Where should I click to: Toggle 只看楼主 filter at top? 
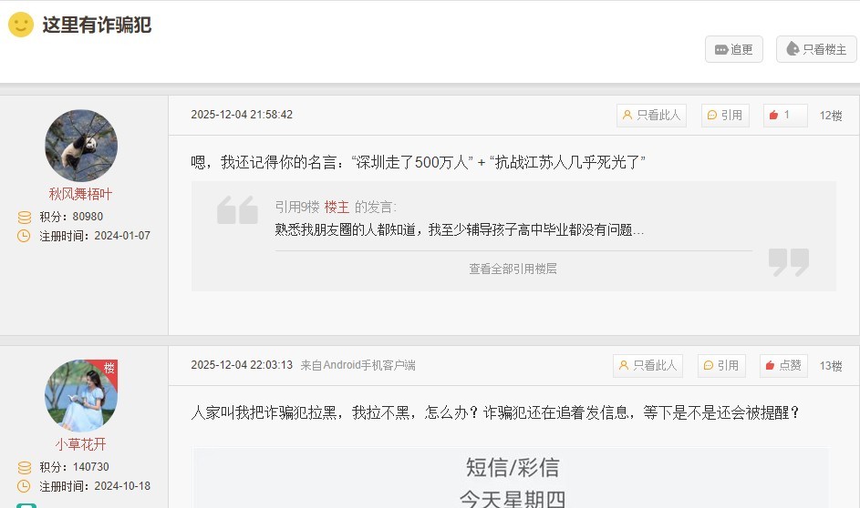815,49
